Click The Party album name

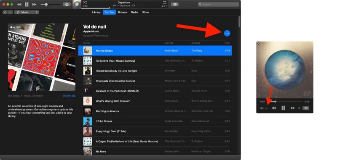197,51
